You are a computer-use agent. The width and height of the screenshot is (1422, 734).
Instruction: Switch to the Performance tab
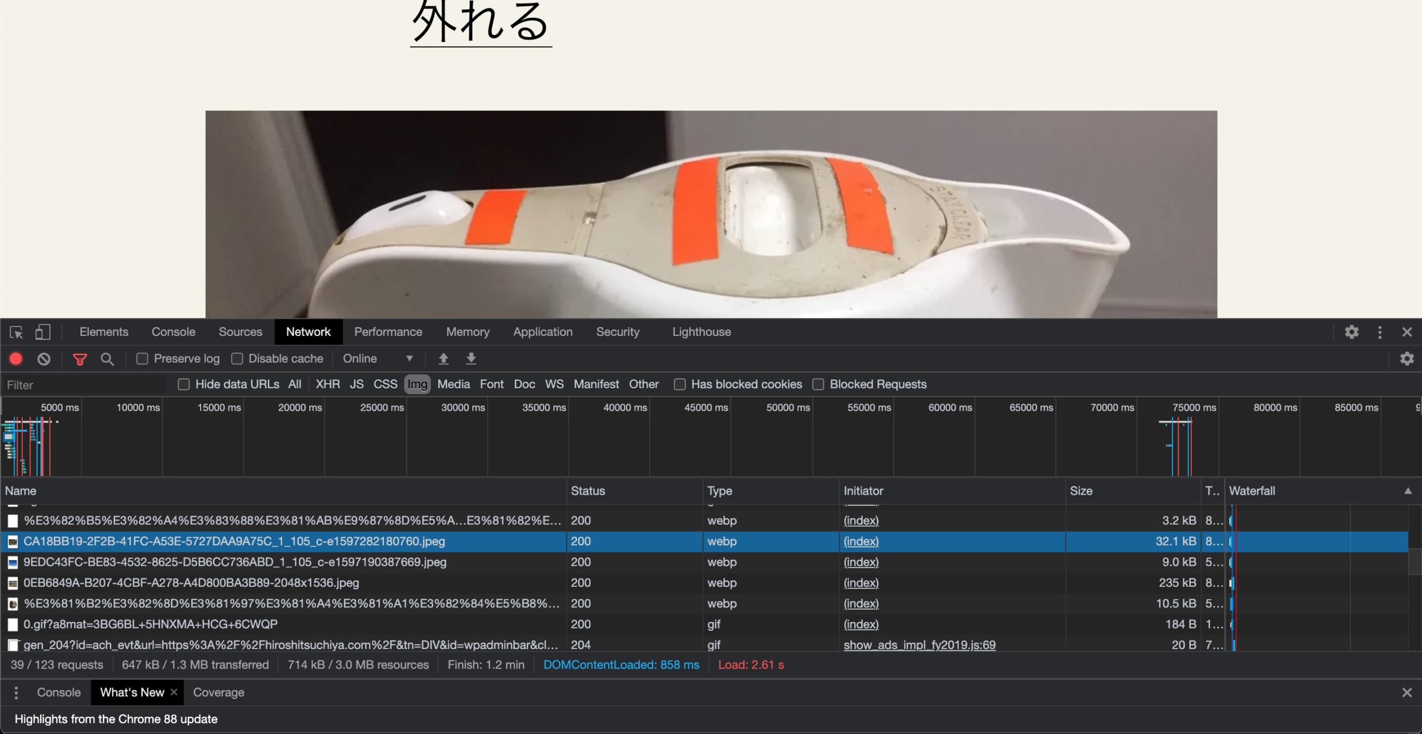click(x=388, y=332)
